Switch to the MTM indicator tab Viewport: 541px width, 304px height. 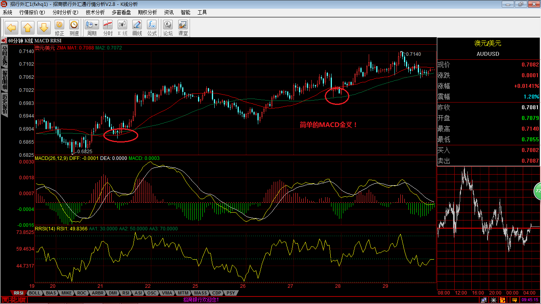183,293
